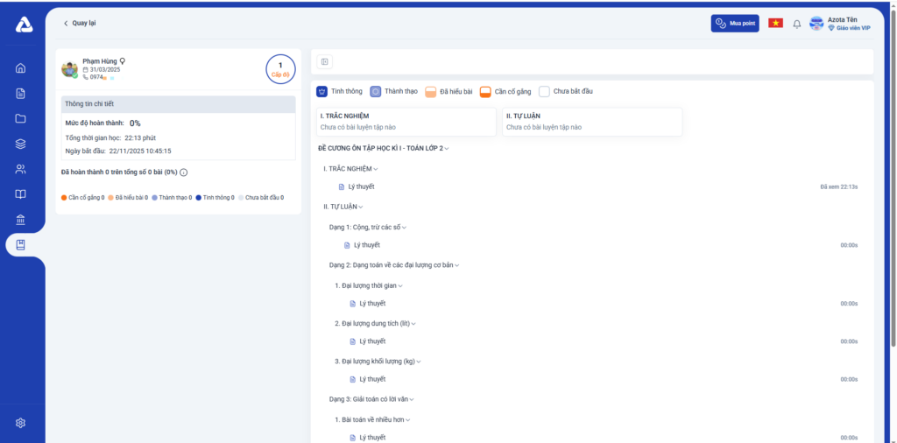
Task: Open the people icon in the sidebar
Action: (21, 170)
